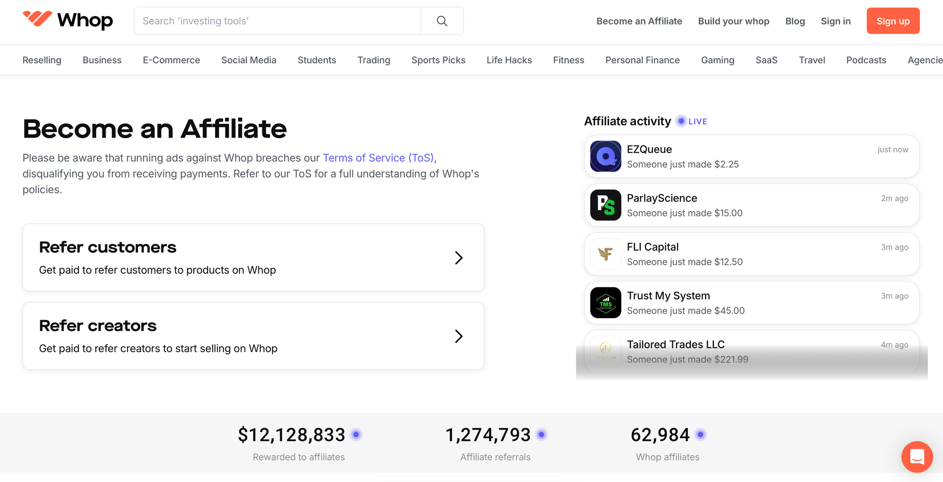Image resolution: width=943 pixels, height=482 pixels.
Task: Click the "Affiliate referrals" label
Action: coord(495,457)
